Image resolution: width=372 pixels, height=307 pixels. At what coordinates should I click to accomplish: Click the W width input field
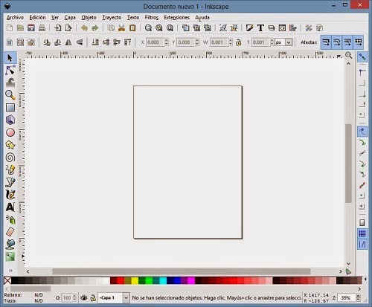point(219,42)
